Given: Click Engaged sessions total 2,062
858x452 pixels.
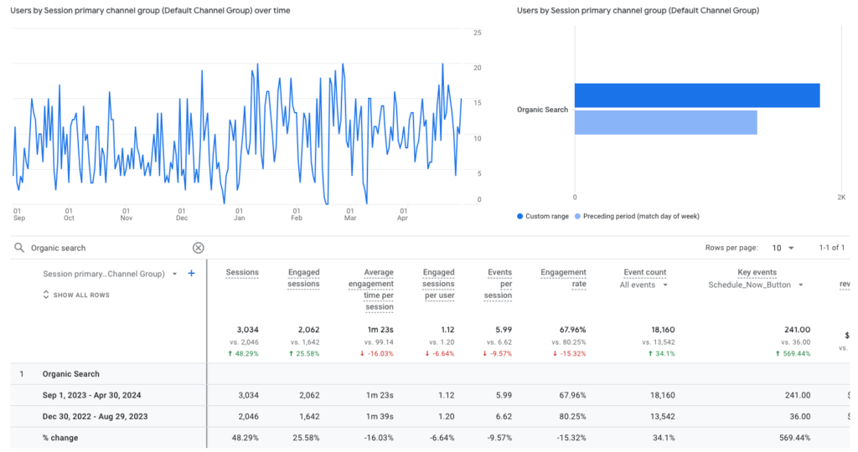Looking at the screenshot, I should click(x=308, y=330).
